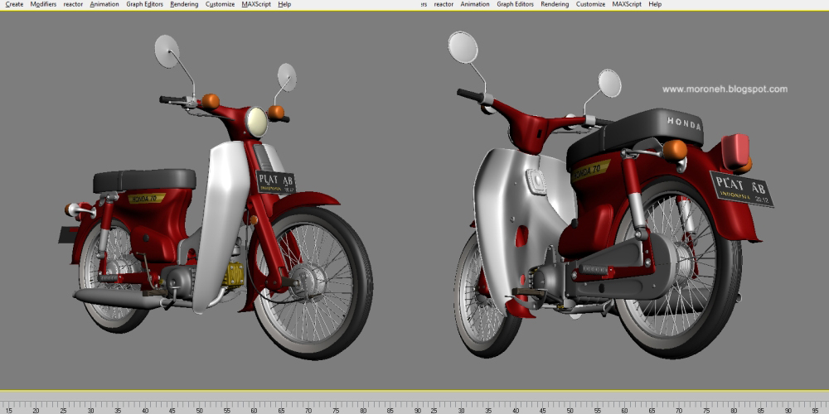Open the Create menu
829x414 pixels.
point(14,4)
